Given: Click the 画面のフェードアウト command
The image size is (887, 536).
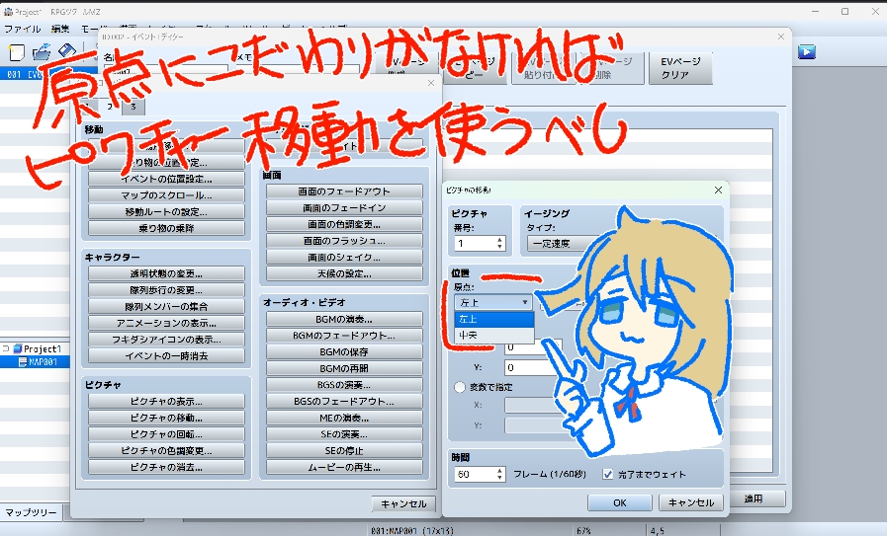Looking at the screenshot, I should pos(344,191).
